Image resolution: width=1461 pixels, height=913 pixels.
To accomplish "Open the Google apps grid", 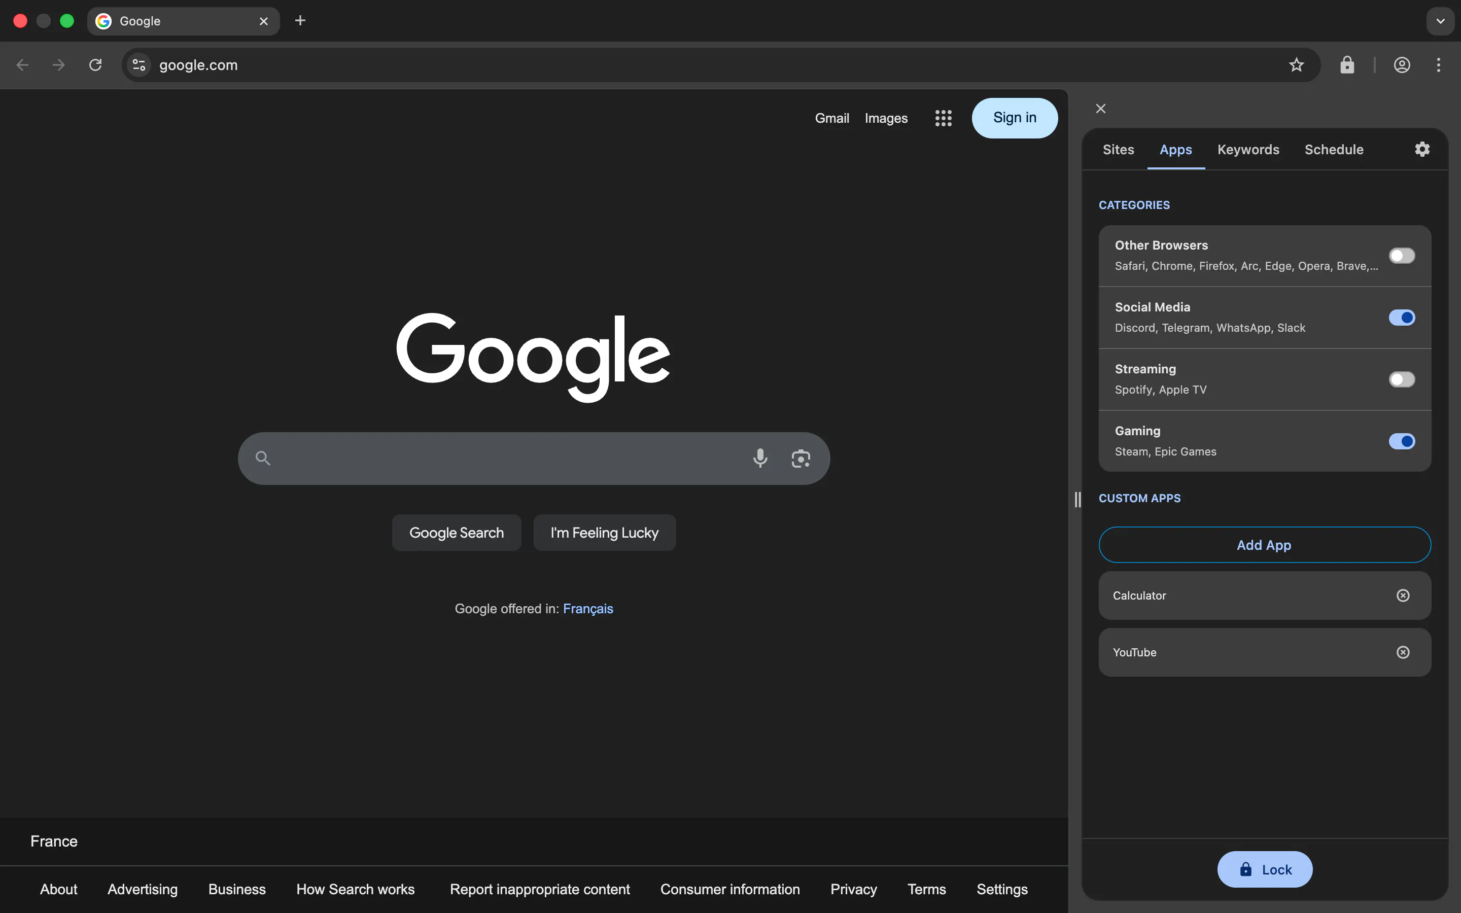I will pyautogui.click(x=943, y=118).
